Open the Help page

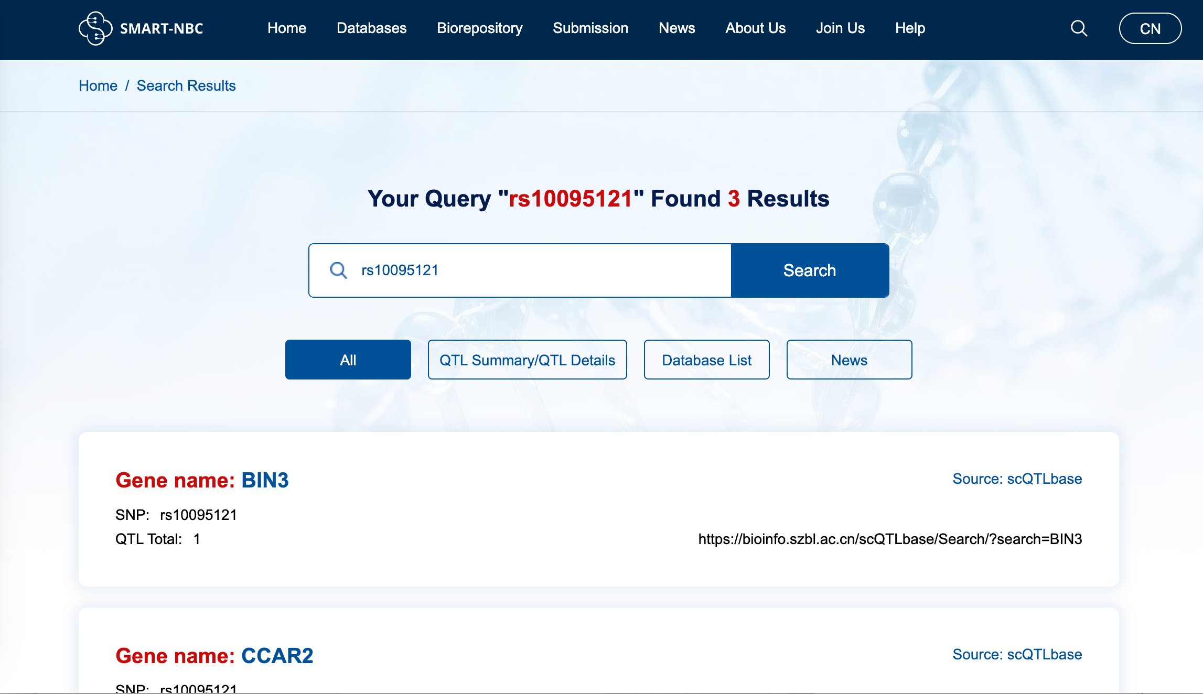pos(910,28)
